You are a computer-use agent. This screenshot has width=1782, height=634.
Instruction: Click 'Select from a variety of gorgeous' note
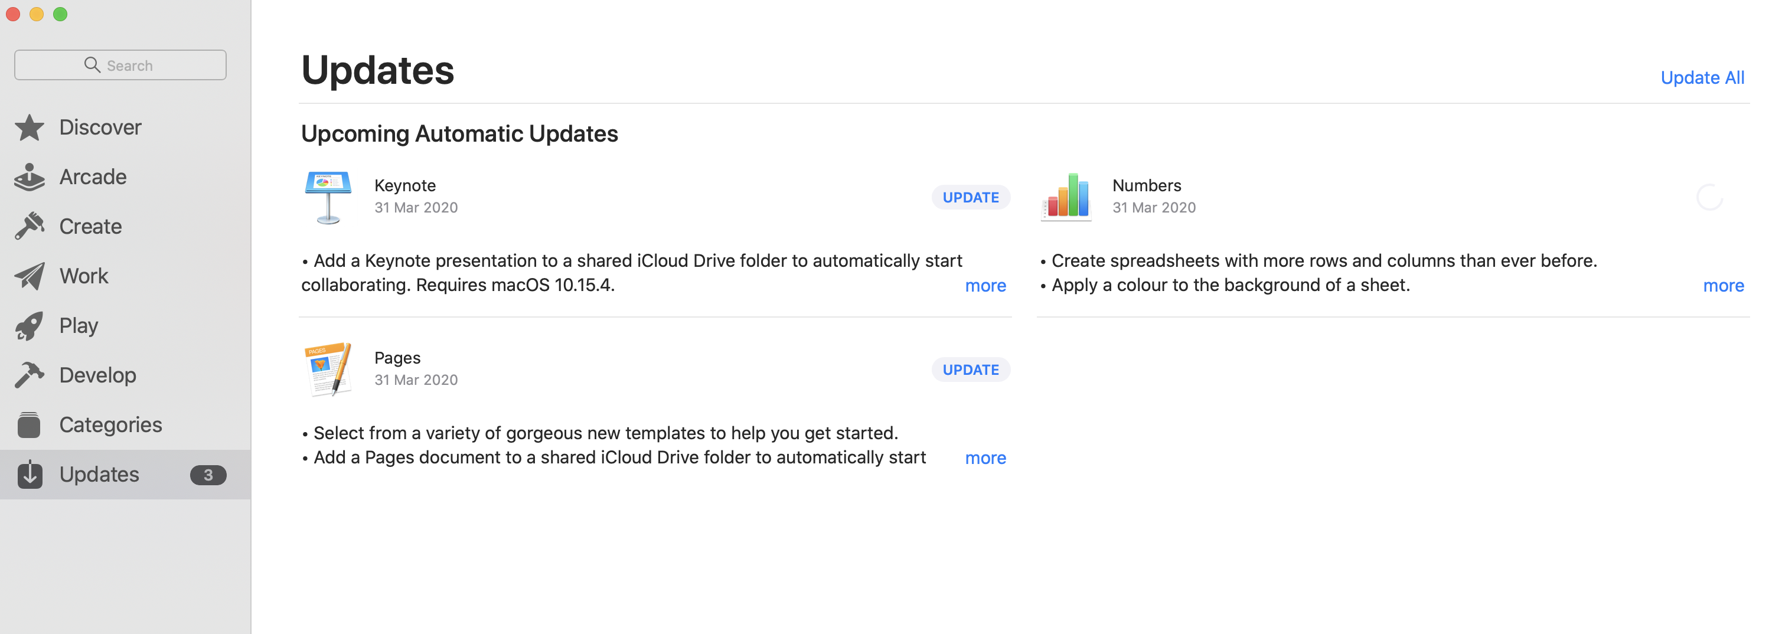tap(600, 433)
